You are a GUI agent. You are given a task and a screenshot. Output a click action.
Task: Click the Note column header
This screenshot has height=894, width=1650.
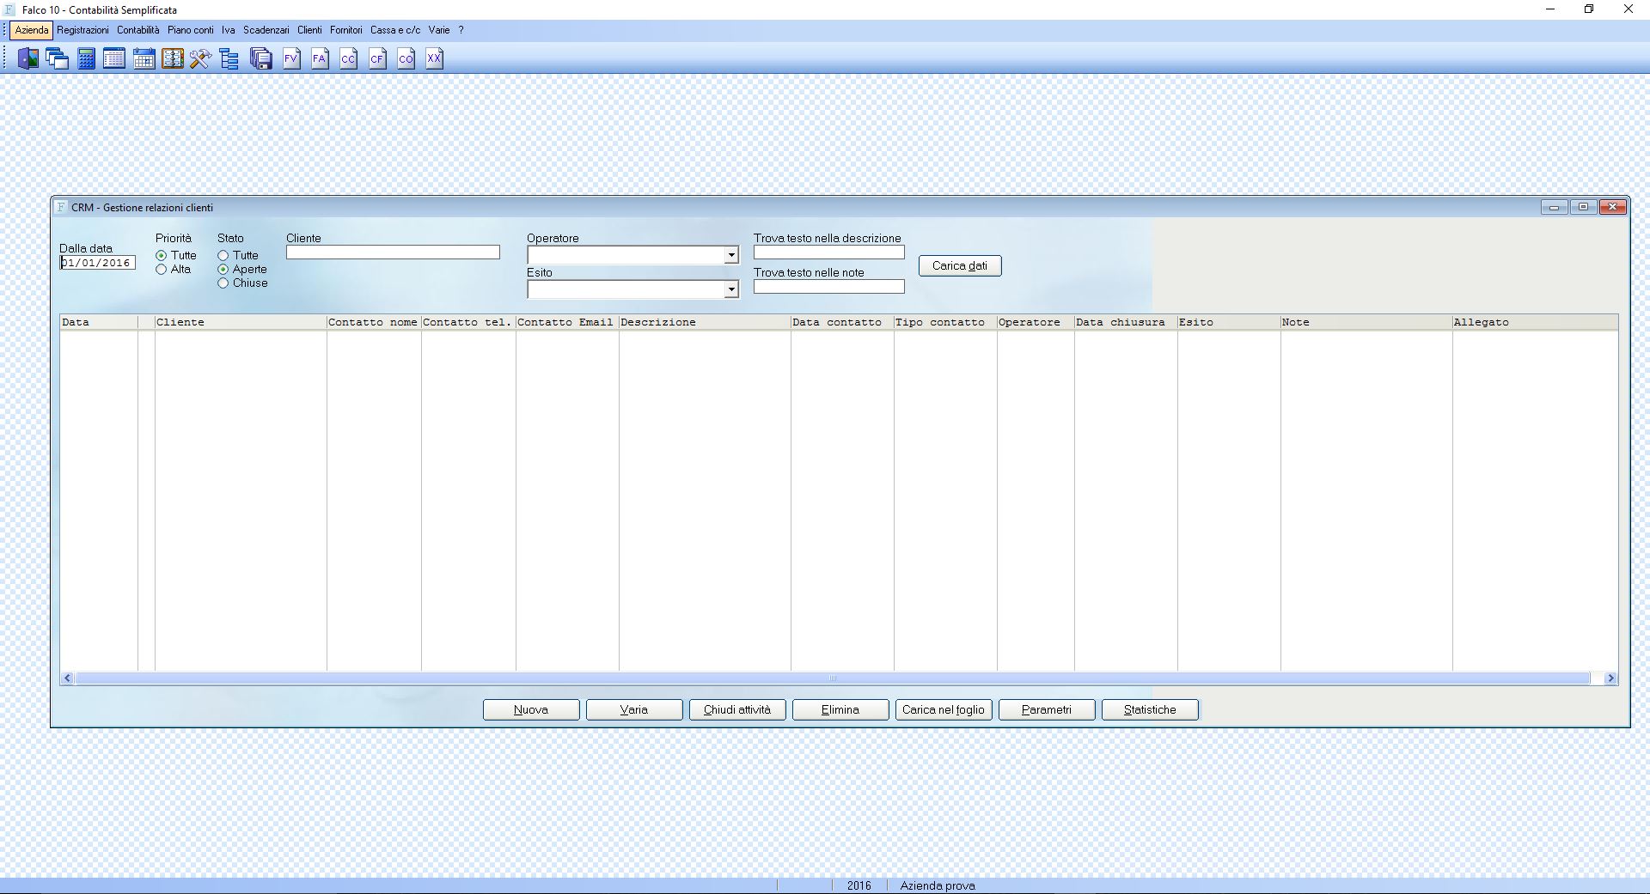coord(1366,323)
